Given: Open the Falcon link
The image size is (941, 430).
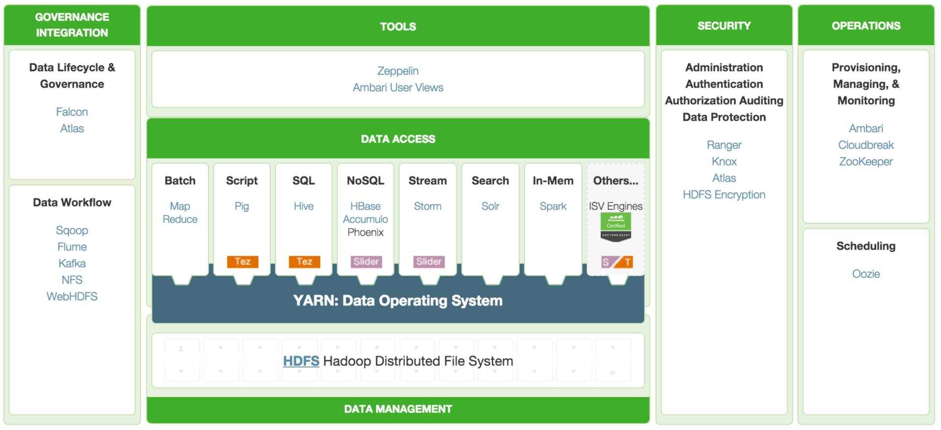Looking at the screenshot, I should pos(72,112).
